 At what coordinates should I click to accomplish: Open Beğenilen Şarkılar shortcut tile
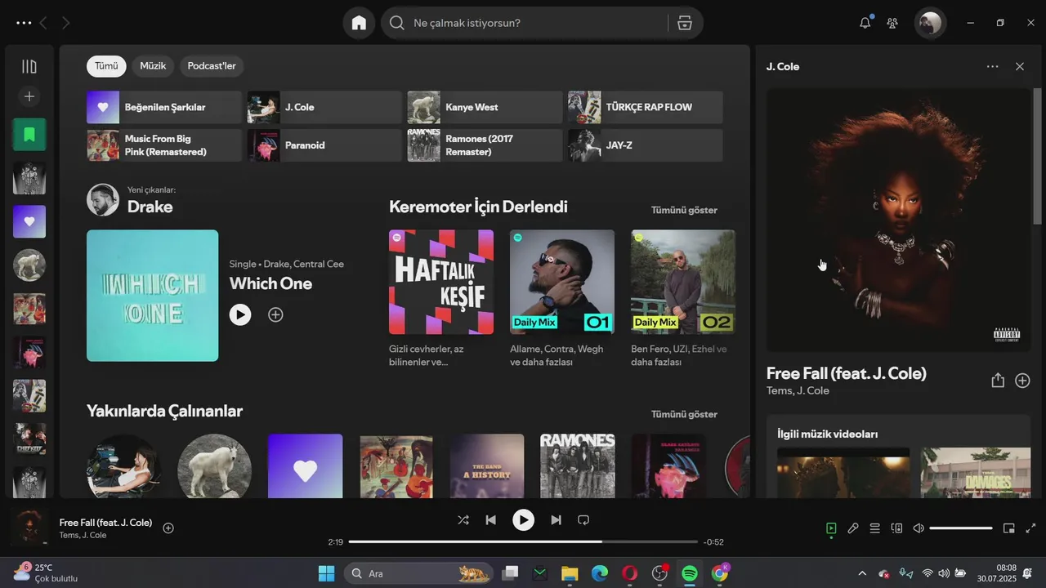(164, 107)
